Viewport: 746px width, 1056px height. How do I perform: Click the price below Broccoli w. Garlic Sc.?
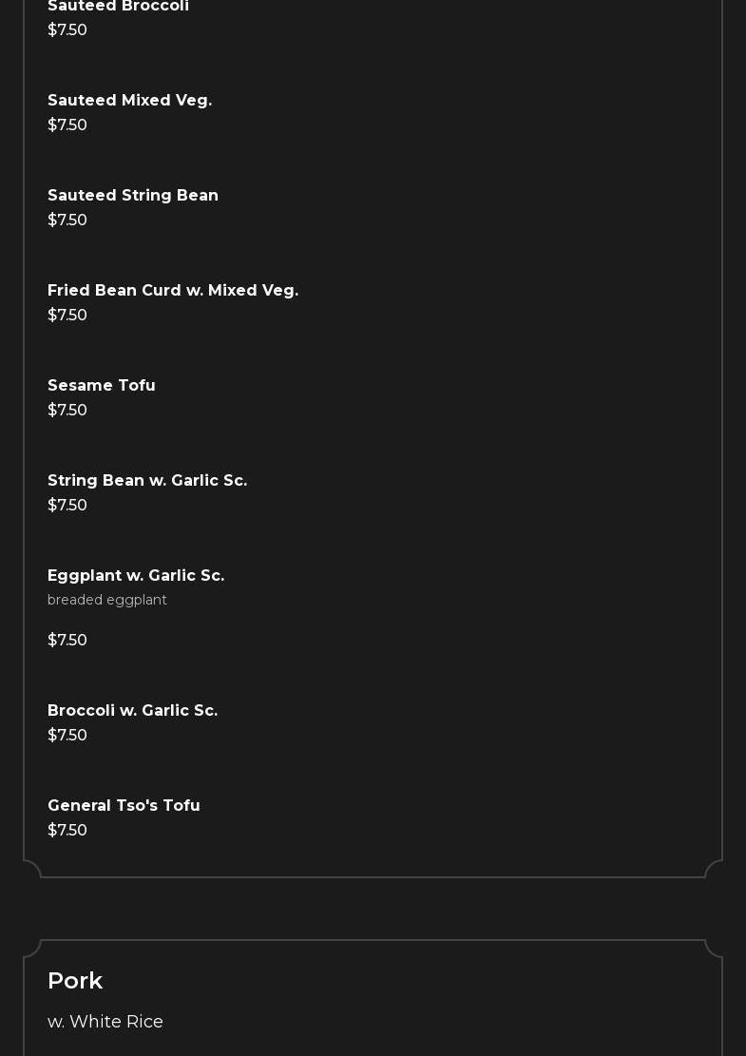pos(67,736)
